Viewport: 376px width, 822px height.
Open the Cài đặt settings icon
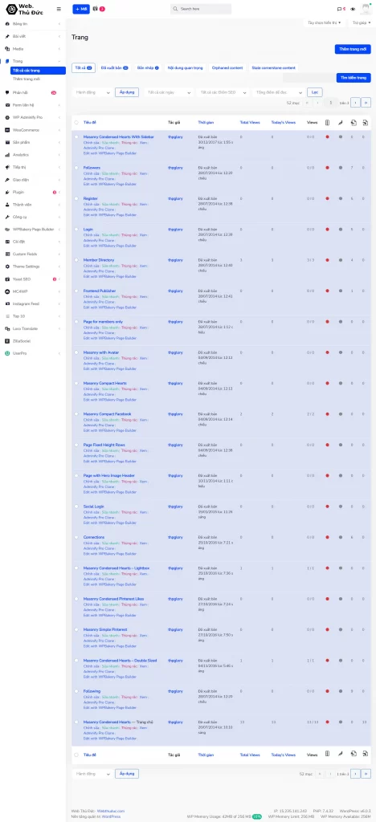click(x=7, y=242)
